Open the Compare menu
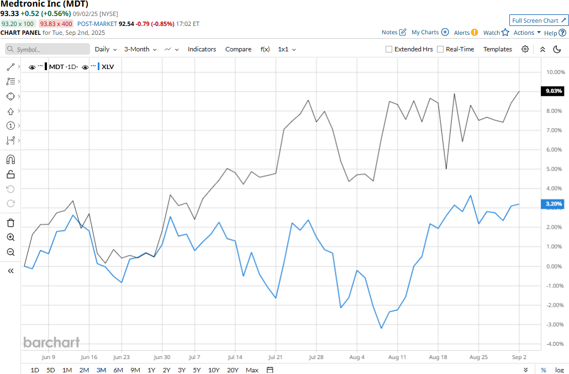 click(238, 49)
